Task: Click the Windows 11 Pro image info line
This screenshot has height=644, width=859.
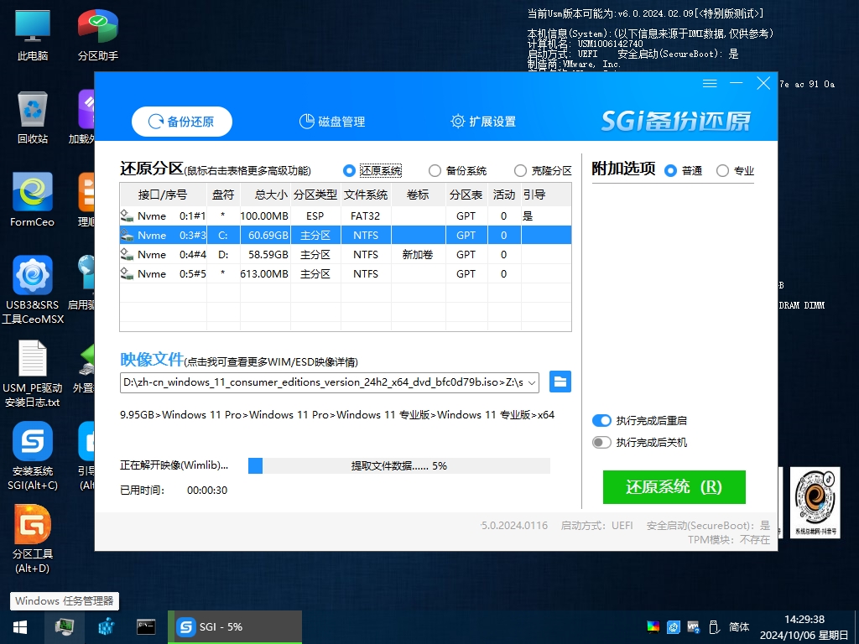Action: click(337, 414)
